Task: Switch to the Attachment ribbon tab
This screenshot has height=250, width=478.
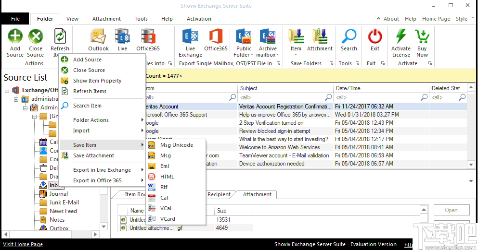Action: 106,19
